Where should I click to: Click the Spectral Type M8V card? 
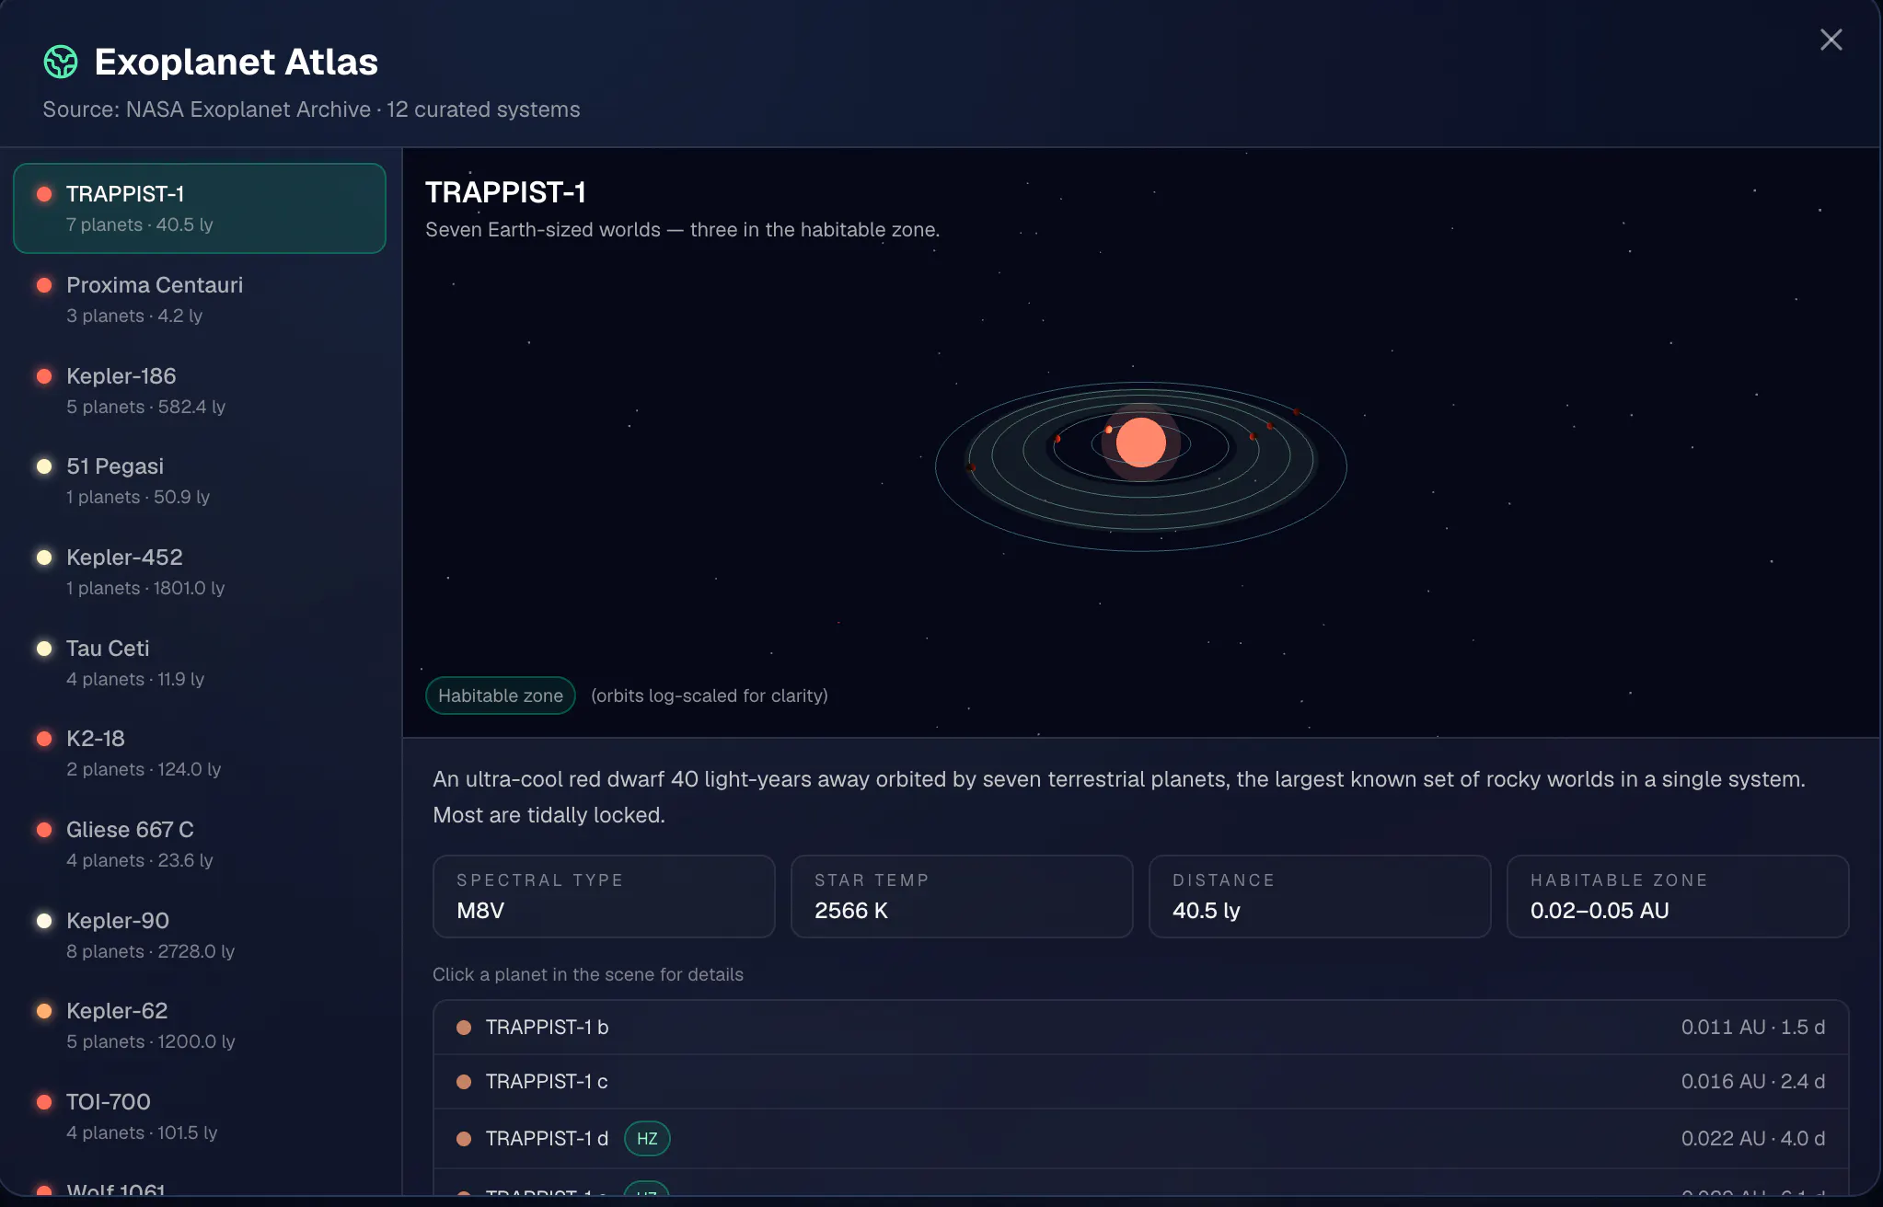(604, 896)
